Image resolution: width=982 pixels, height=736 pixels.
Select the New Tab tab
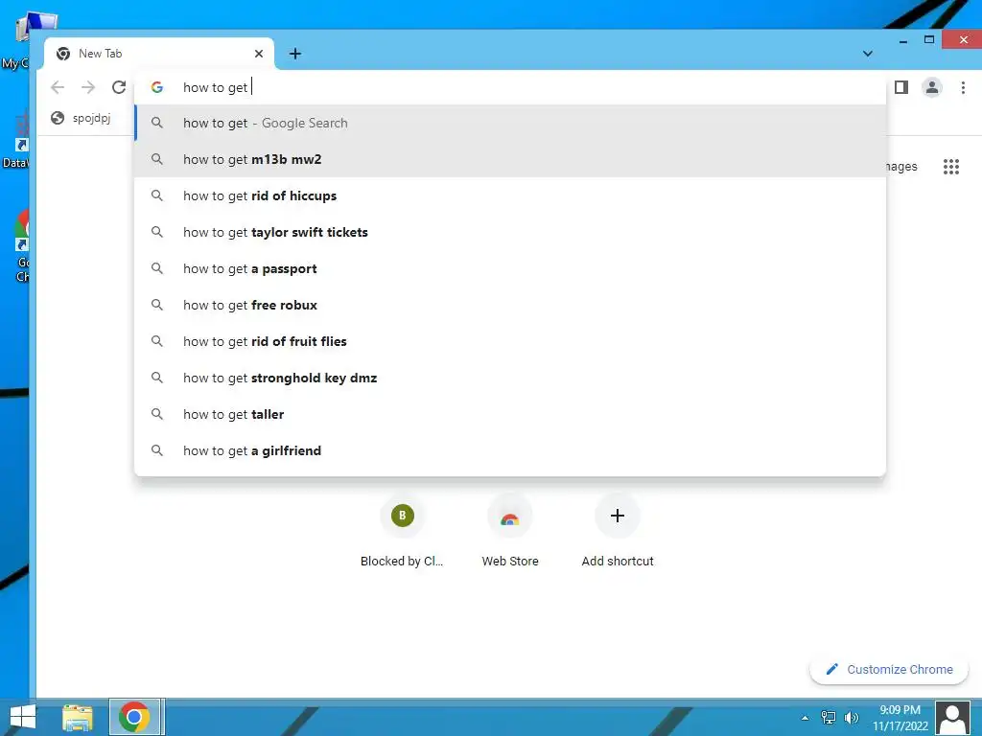[159, 54]
